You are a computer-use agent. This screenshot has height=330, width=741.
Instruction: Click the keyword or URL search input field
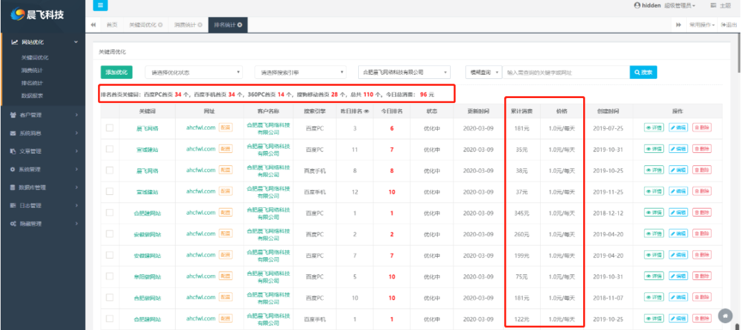[565, 72]
